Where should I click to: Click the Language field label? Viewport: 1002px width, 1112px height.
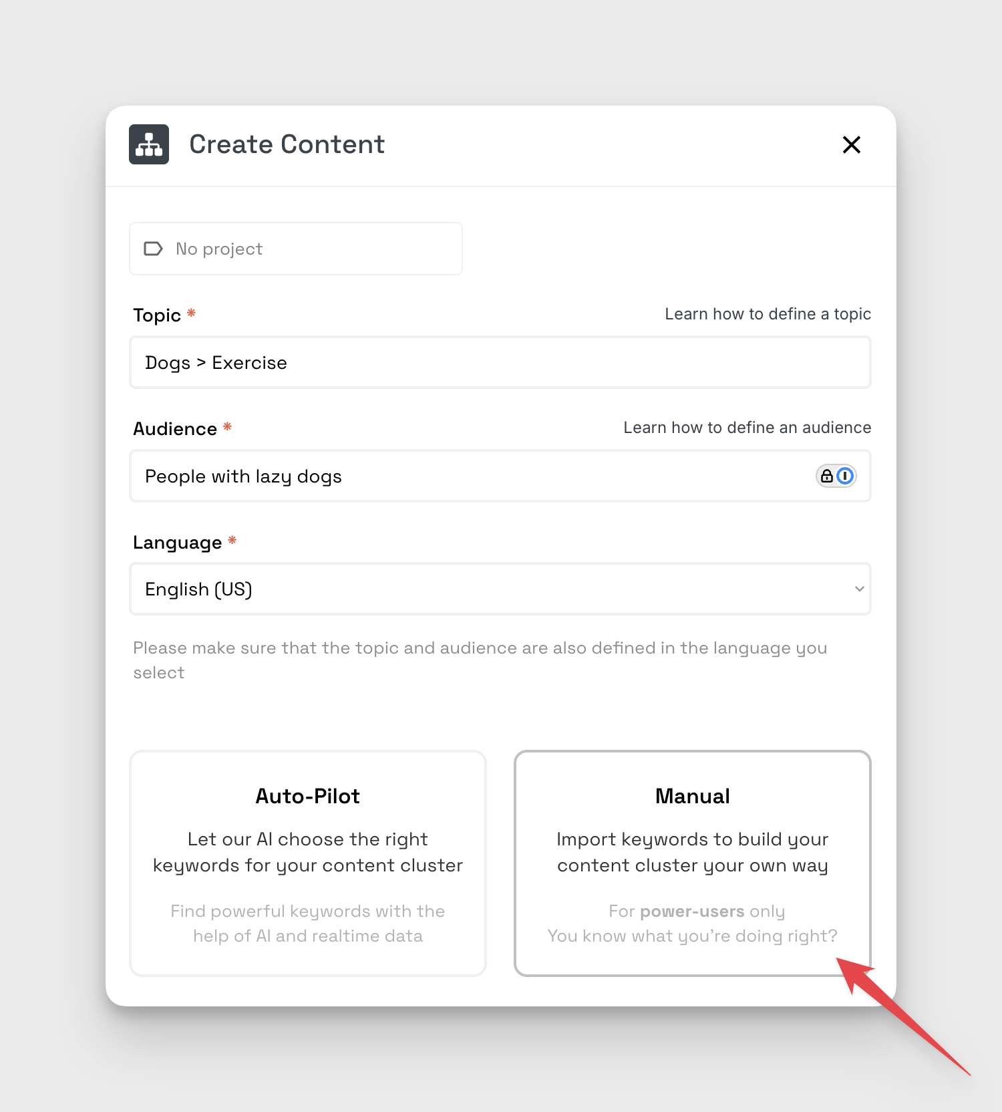[x=177, y=542]
